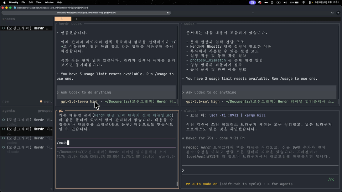Click the gpt-5.6-terra high model label

79,101
